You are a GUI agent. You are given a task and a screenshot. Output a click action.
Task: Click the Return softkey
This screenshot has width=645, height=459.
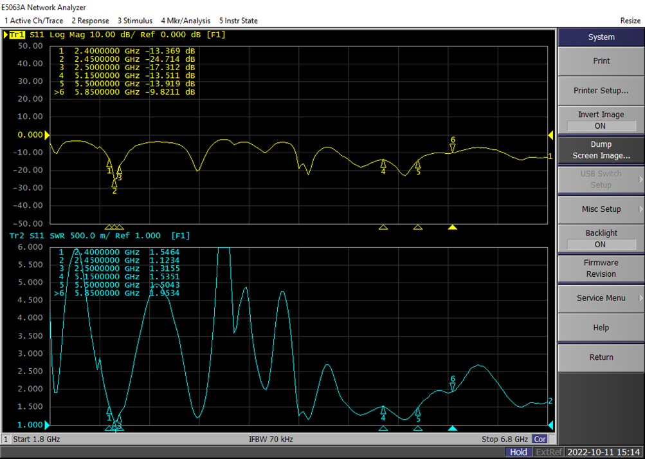click(601, 357)
